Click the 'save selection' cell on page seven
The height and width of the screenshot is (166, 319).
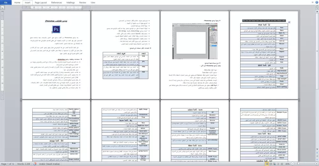[212, 141]
